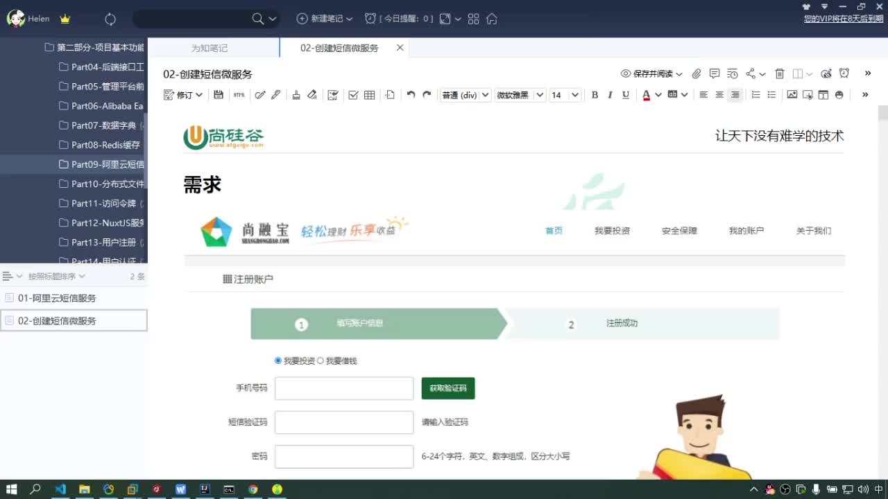Click the 短信验证码 input field
Viewport: 888px width, 499px height.
tap(344, 422)
